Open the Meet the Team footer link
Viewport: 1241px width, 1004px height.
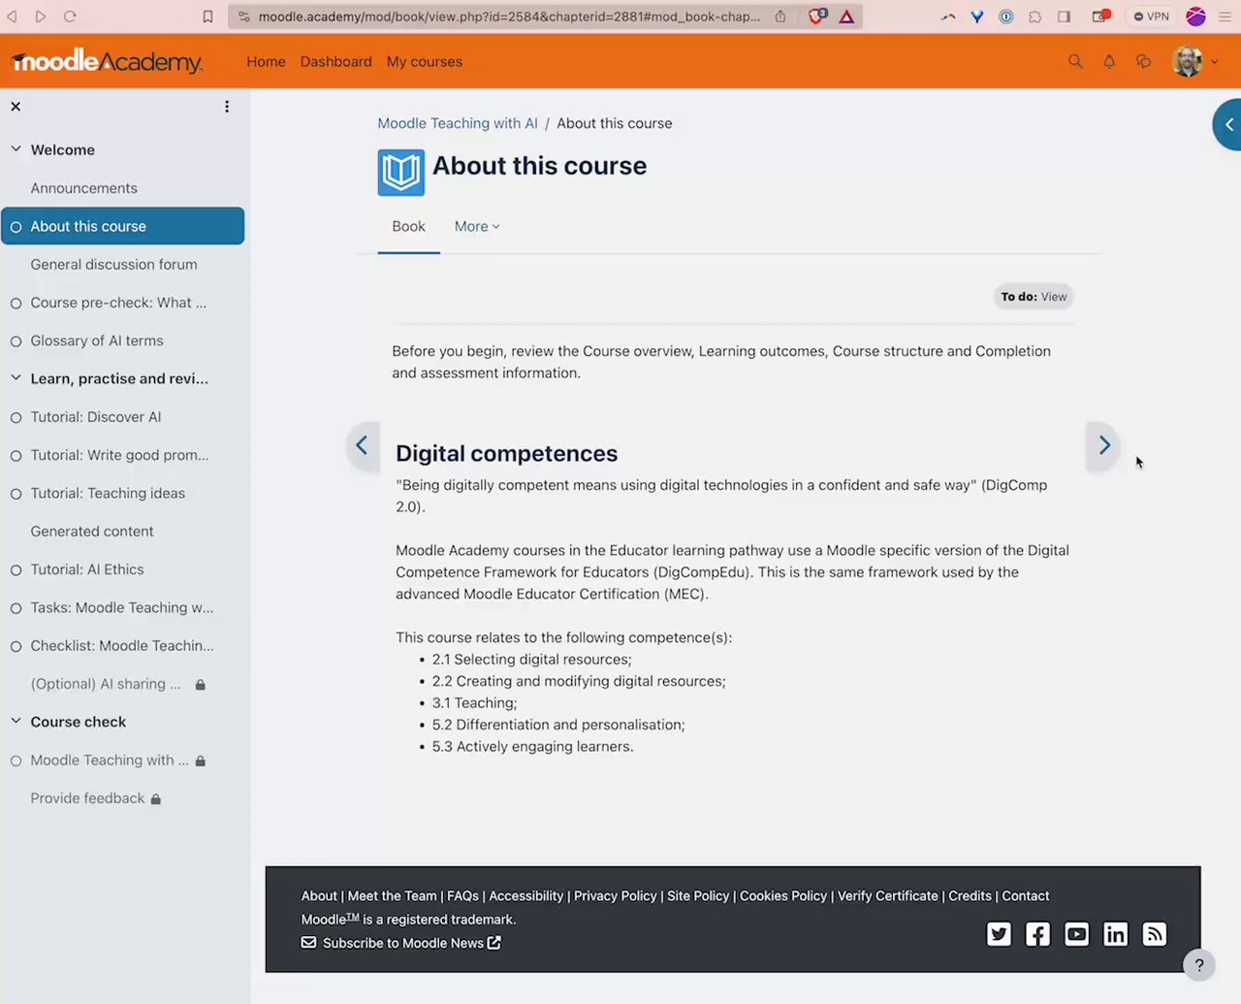click(x=392, y=896)
